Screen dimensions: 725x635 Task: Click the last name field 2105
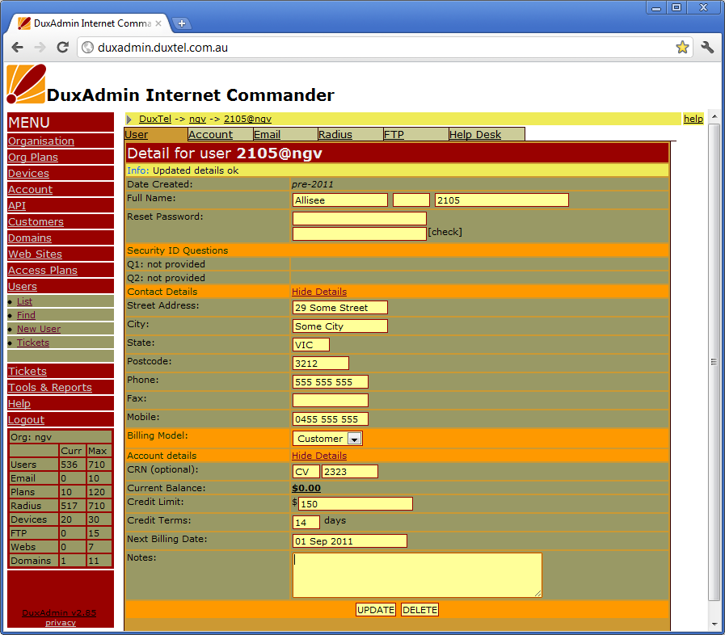coord(502,200)
